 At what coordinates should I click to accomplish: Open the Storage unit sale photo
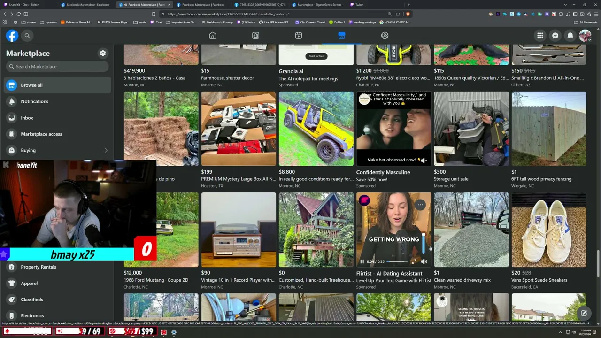pos(471,129)
